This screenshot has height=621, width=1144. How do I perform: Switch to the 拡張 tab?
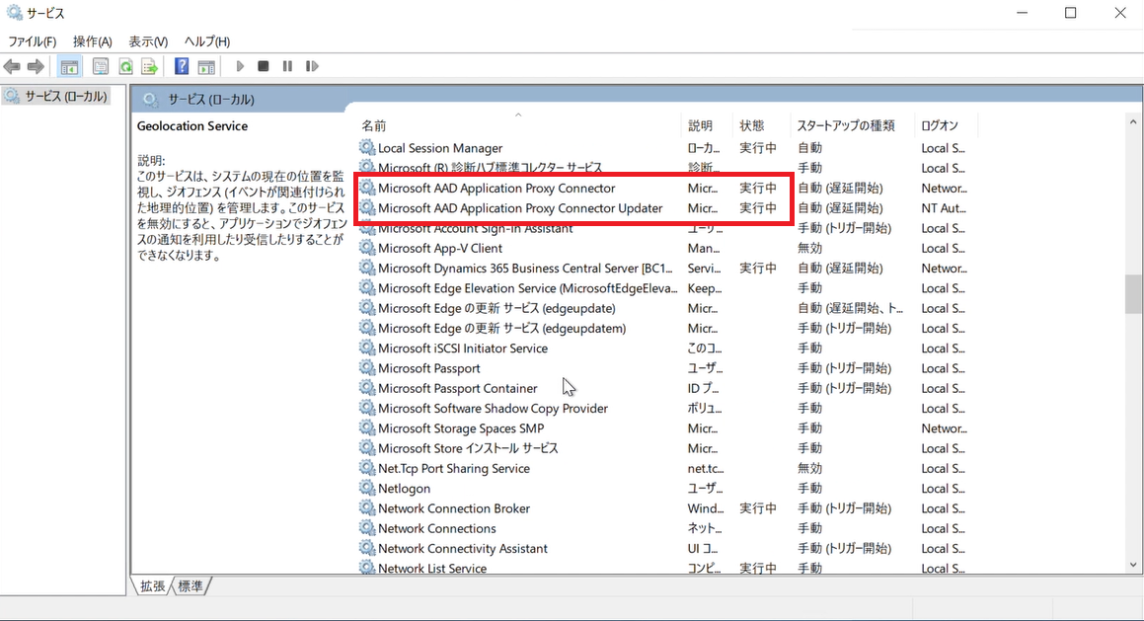(152, 586)
